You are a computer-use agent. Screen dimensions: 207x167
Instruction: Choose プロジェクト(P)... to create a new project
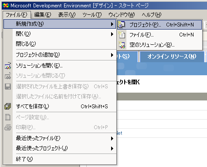pyautogui.click(x=159, y=25)
